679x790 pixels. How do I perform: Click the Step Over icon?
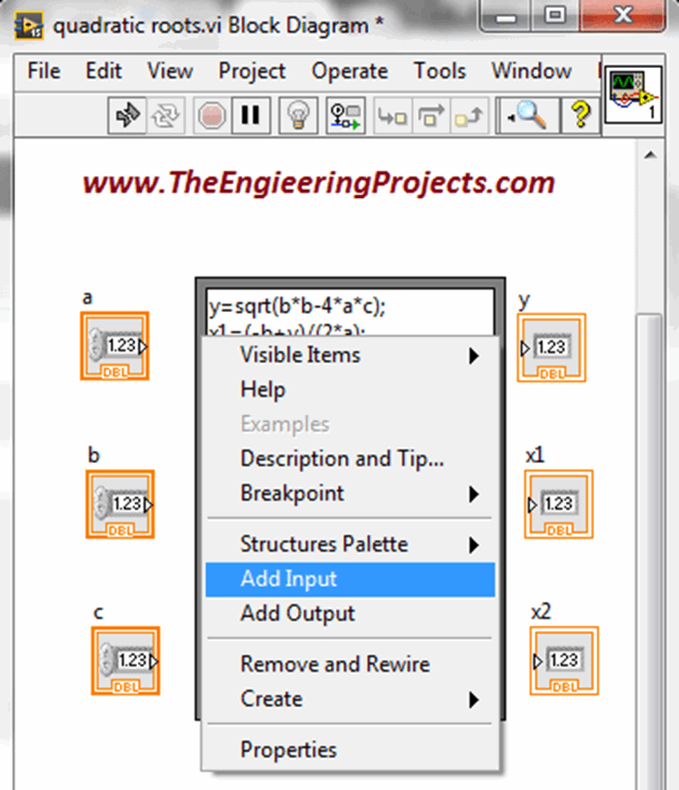pyautogui.click(x=431, y=115)
